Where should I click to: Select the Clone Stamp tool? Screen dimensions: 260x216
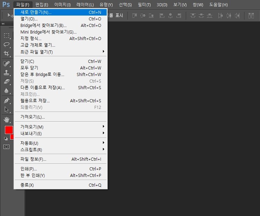pyautogui.click(x=7, y=73)
